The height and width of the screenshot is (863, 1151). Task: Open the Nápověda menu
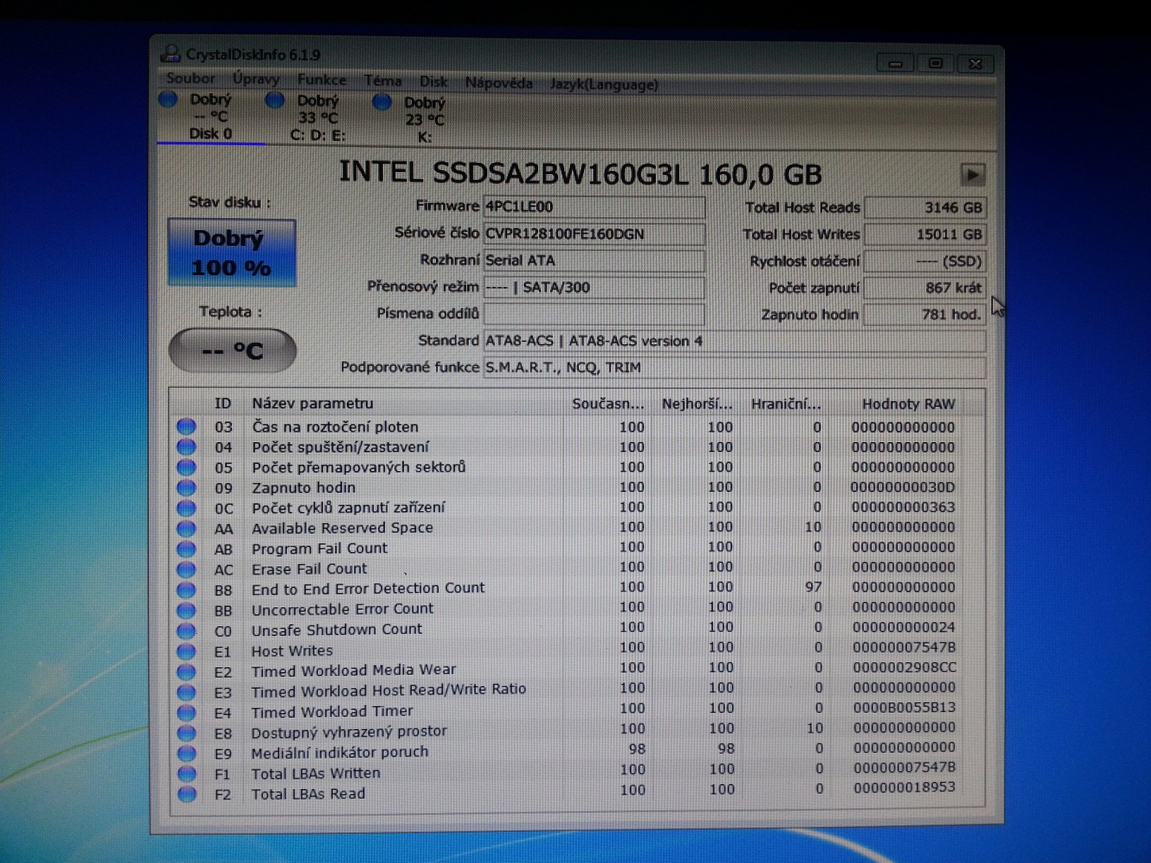499,83
